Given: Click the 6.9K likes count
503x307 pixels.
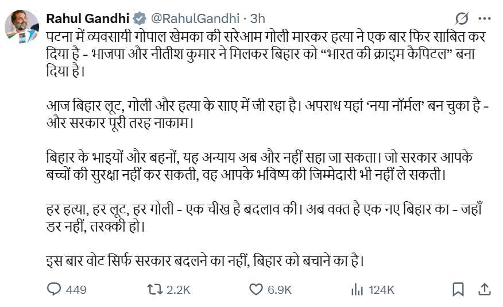Looking at the screenshot, I should [x=280, y=290].
